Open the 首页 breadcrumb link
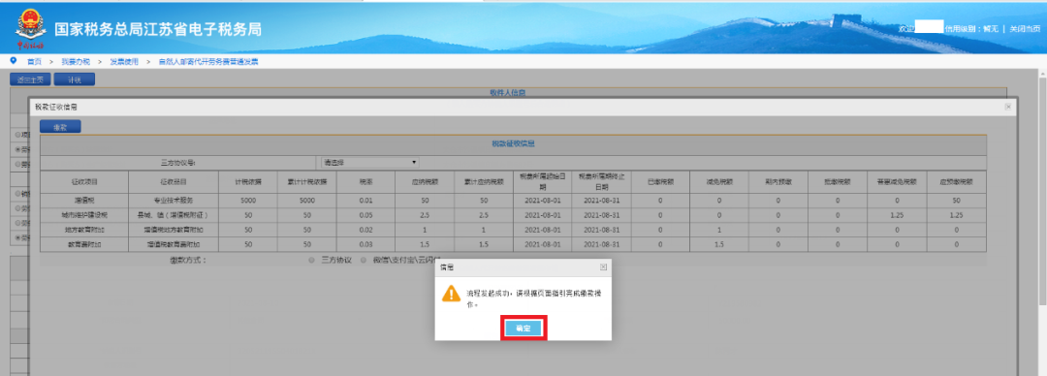 33,61
